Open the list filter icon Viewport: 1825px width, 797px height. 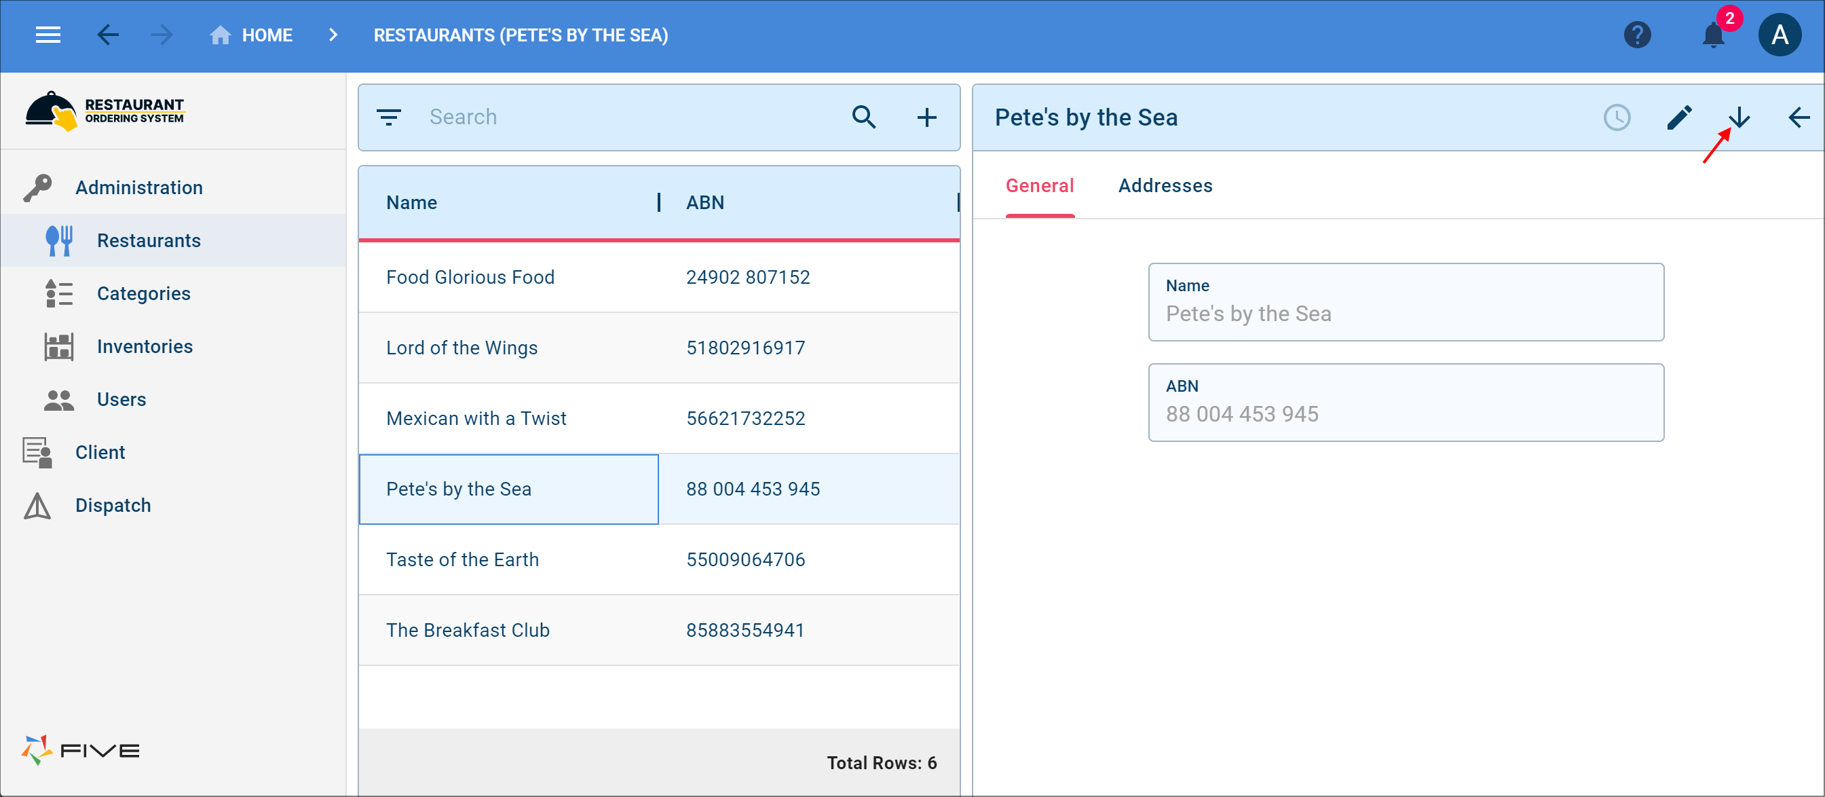pyautogui.click(x=388, y=117)
